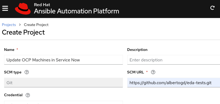Image resolution: width=220 pixels, height=104 pixels.
Task: Go back to Projects breadcrumb link
Action: (x=9, y=25)
